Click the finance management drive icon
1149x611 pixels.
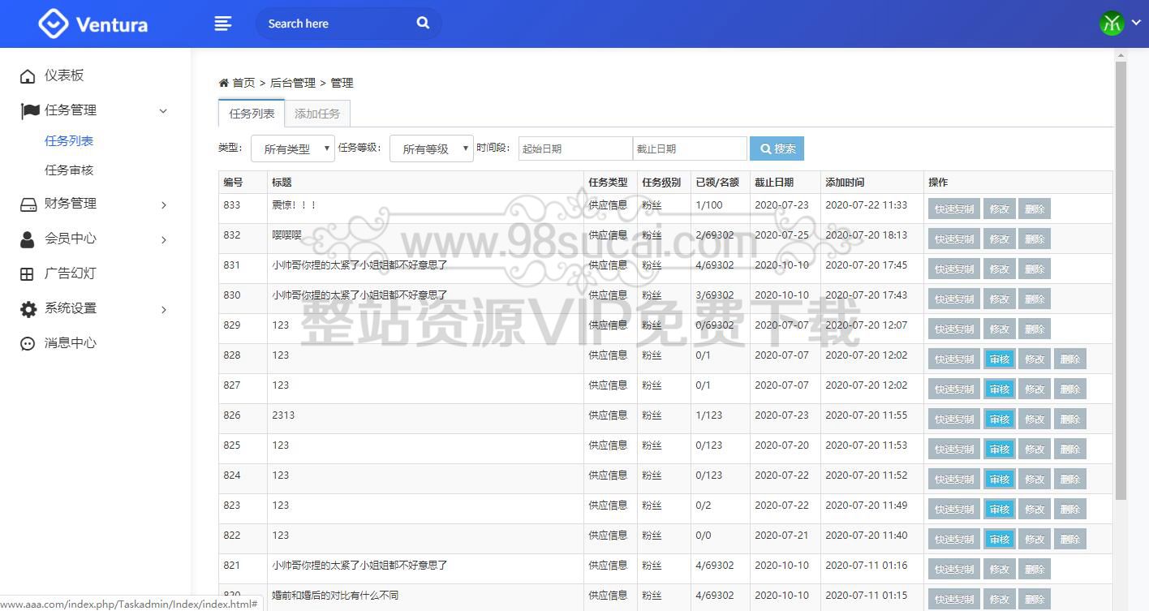pyautogui.click(x=28, y=204)
